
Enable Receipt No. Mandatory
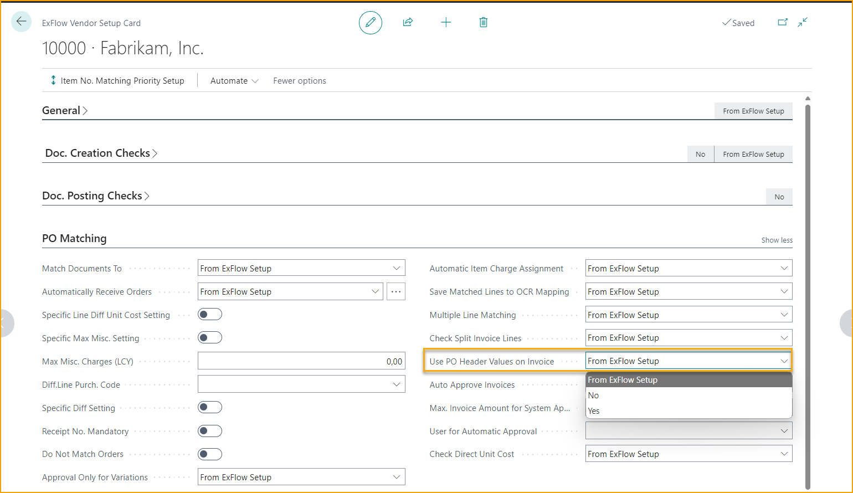pos(210,431)
